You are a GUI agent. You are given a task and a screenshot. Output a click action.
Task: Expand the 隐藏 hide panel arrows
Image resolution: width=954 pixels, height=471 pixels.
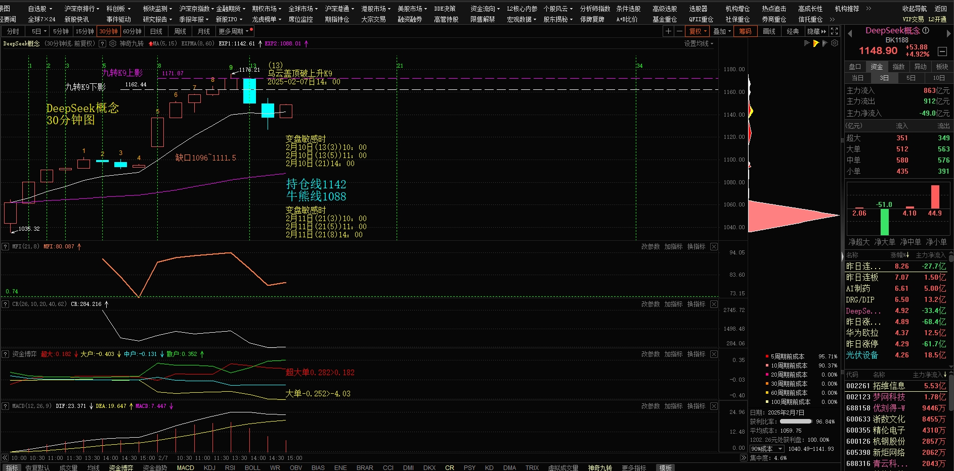816,31
